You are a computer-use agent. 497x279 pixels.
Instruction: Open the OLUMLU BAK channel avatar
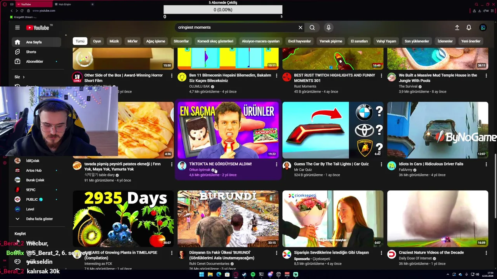pyautogui.click(x=182, y=77)
